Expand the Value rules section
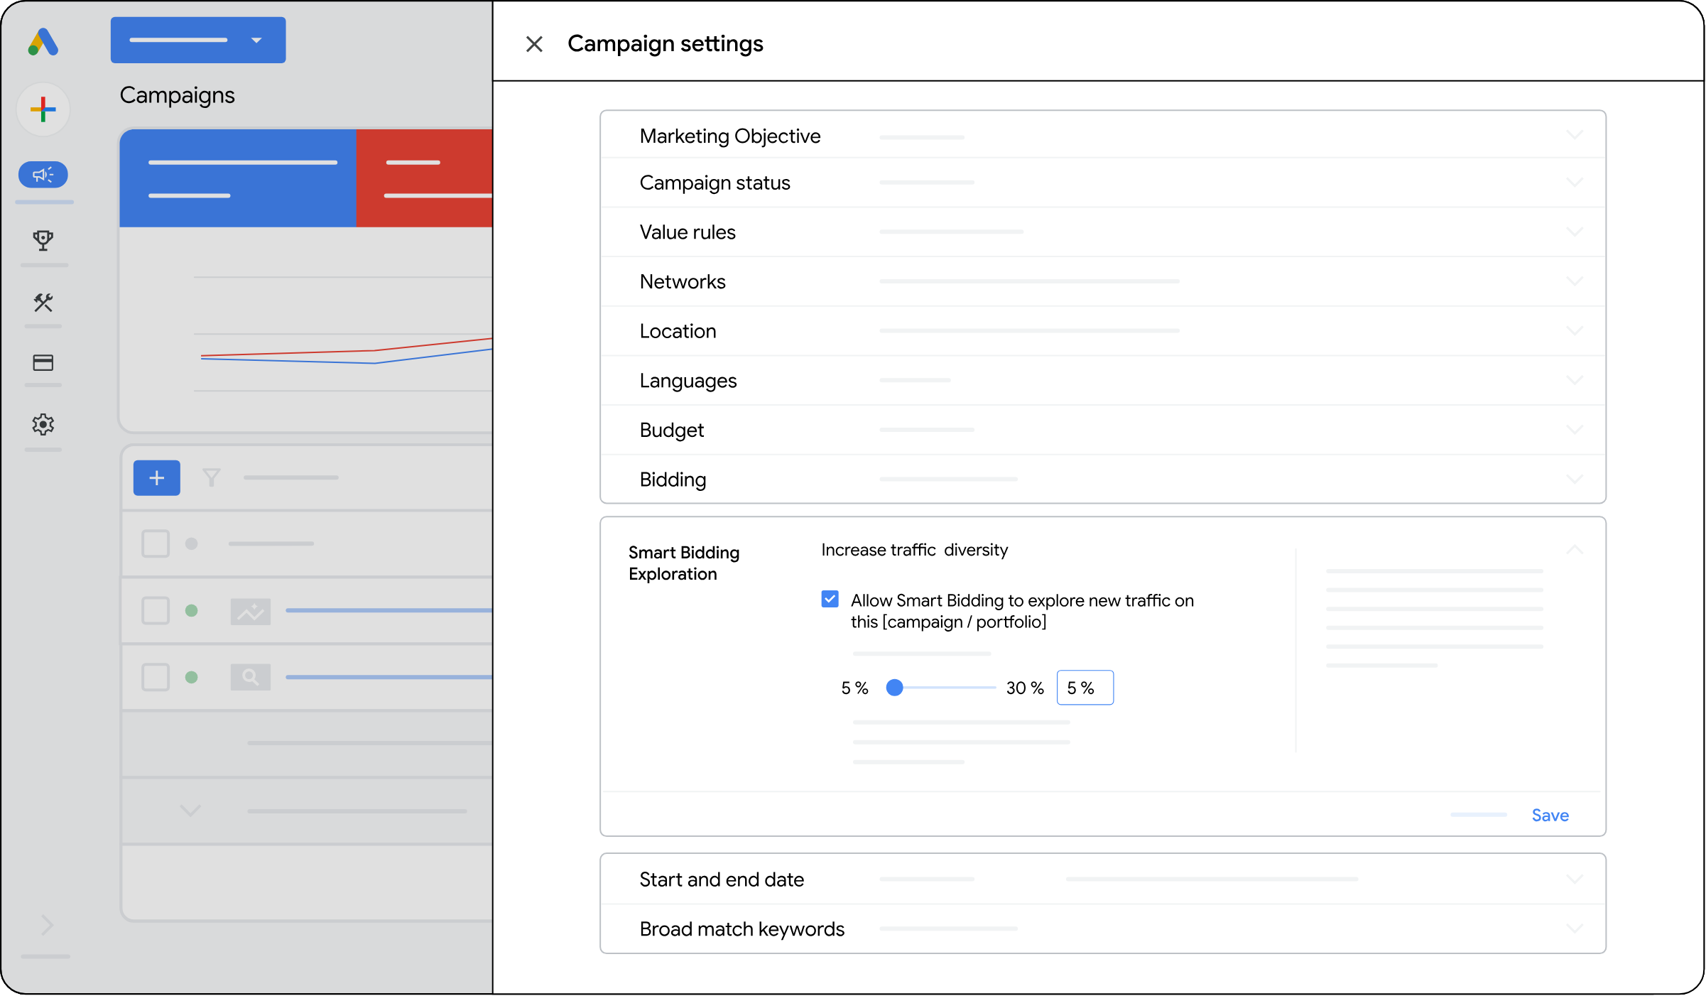This screenshot has width=1706, height=996. click(x=1103, y=232)
